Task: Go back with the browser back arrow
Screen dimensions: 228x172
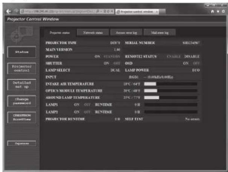Action: click(9, 11)
